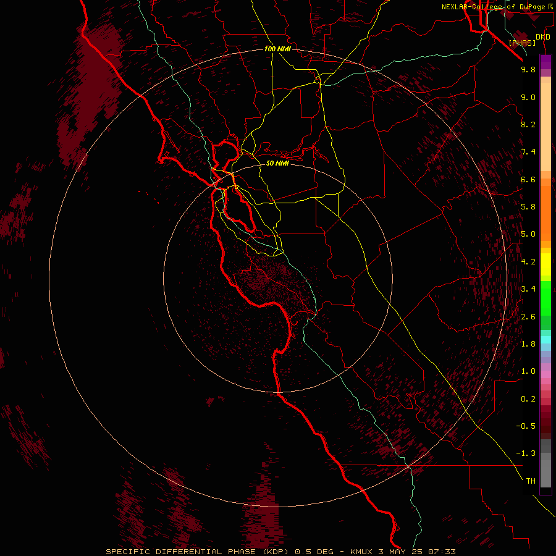Click the 5.0 legend value
556x556 pixels.
click(x=528, y=234)
